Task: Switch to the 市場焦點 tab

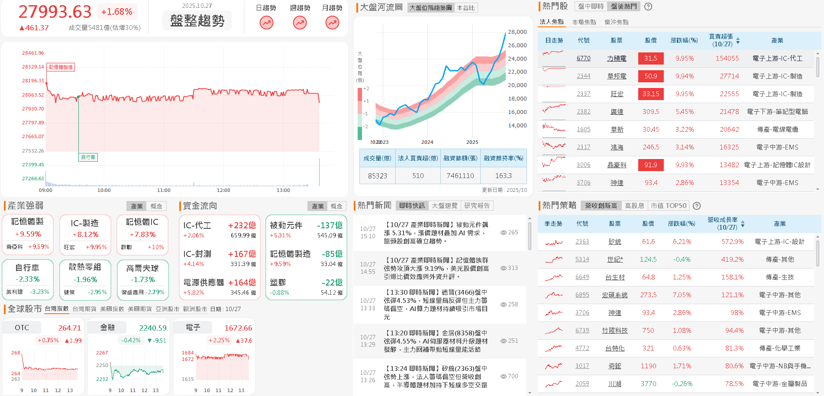Action: pyautogui.click(x=584, y=22)
